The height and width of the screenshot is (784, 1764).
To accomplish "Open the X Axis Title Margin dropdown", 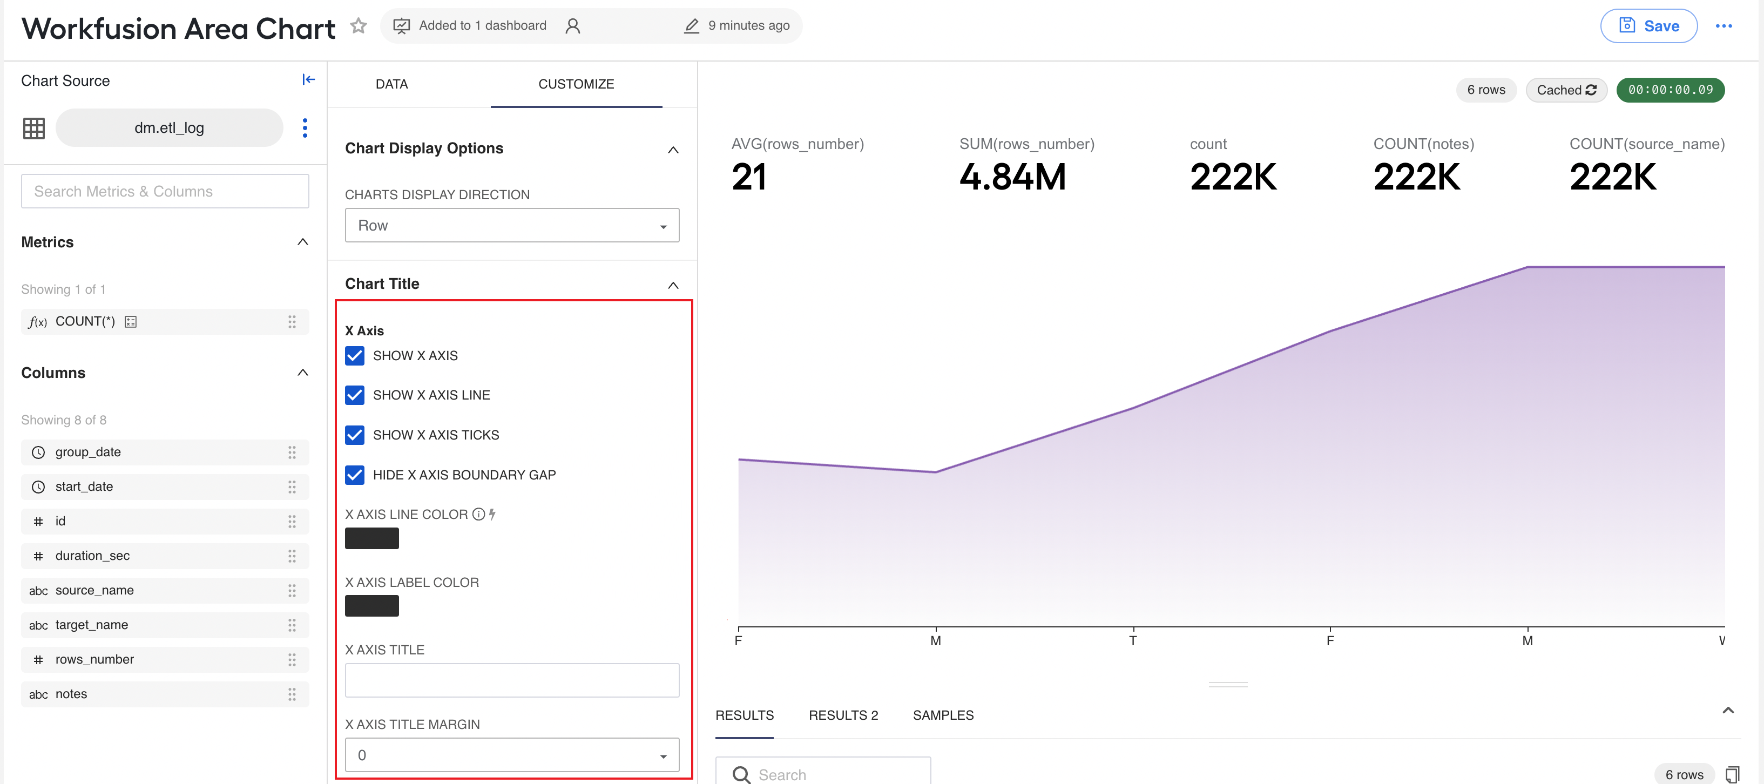I will pyautogui.click(x=511, y=754).
